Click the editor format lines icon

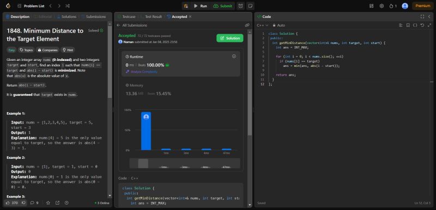pyautogui.click(x=401, y=25)
